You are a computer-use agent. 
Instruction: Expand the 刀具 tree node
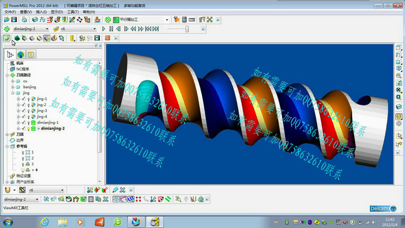click(x=7, y=135)
